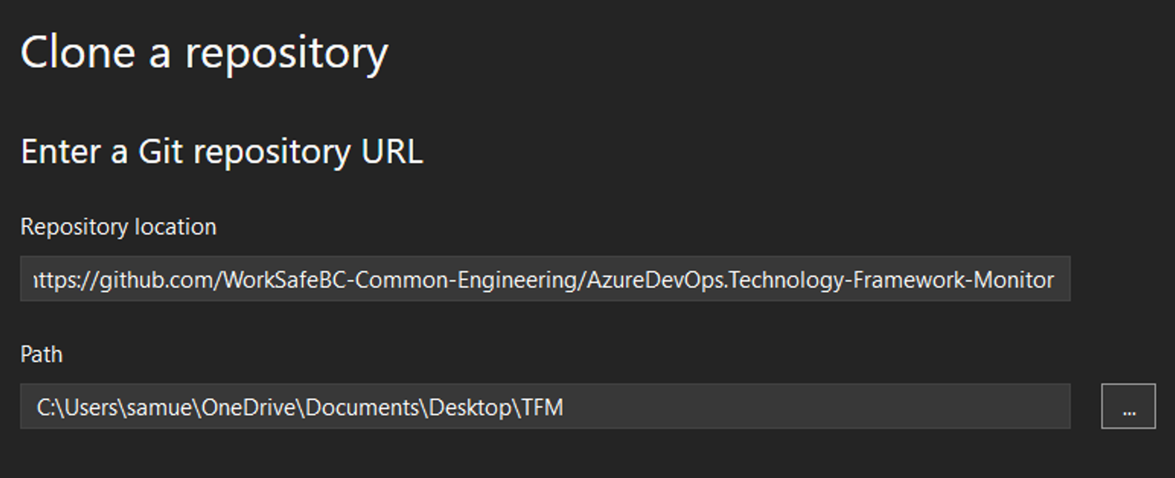Place cursor before 'C:\Users' in Path

(36, 405)
